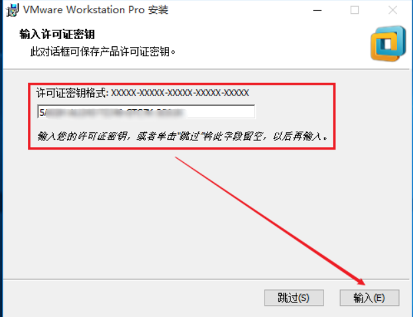The height and width of the screenshot is (317, 413).
Task: Click the 跳过(S) skip button
Action: tap(294, 298)
